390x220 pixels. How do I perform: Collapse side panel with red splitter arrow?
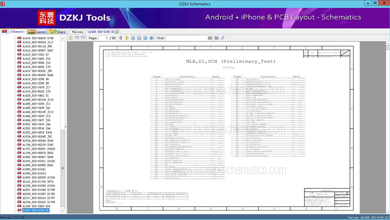(66, 127)
